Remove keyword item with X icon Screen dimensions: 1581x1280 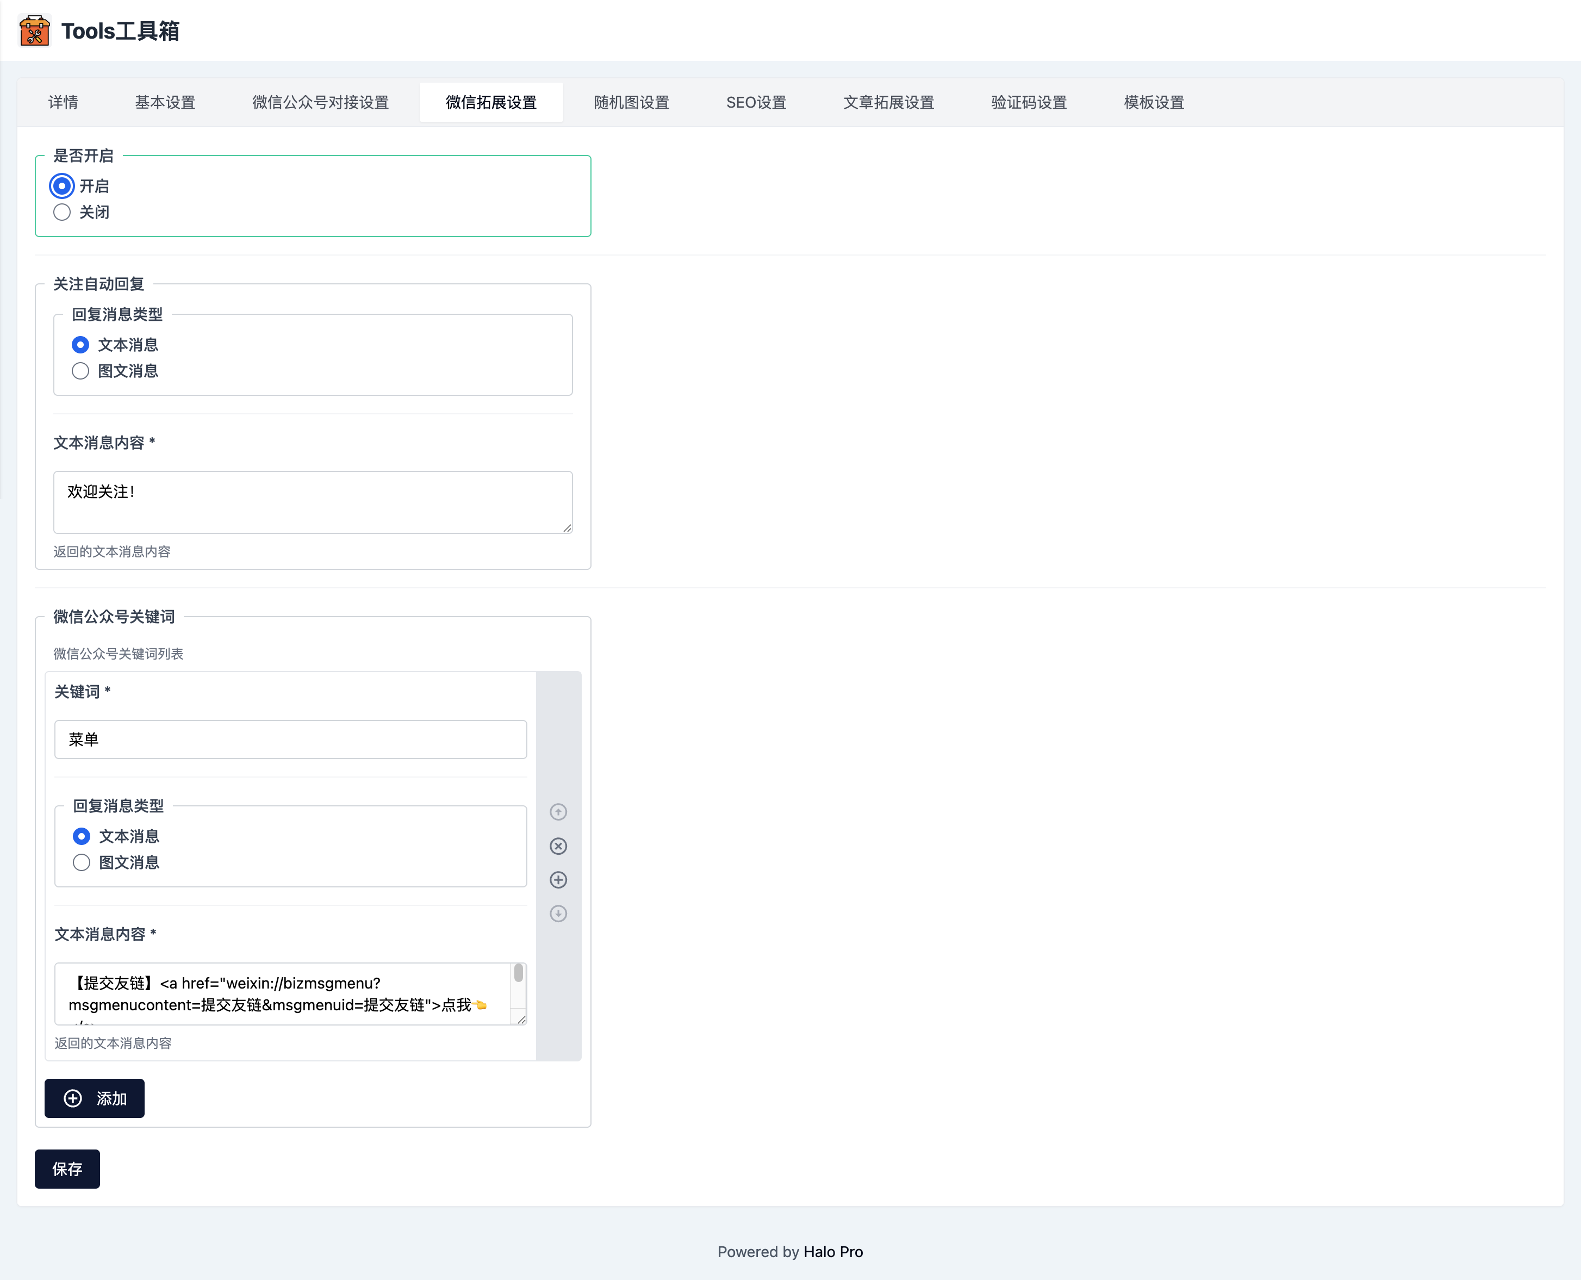point(558,846)
